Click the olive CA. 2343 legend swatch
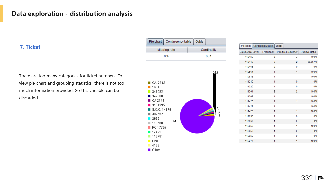The height and width of the screenshot is (184, 327). (x=149, y=83)
